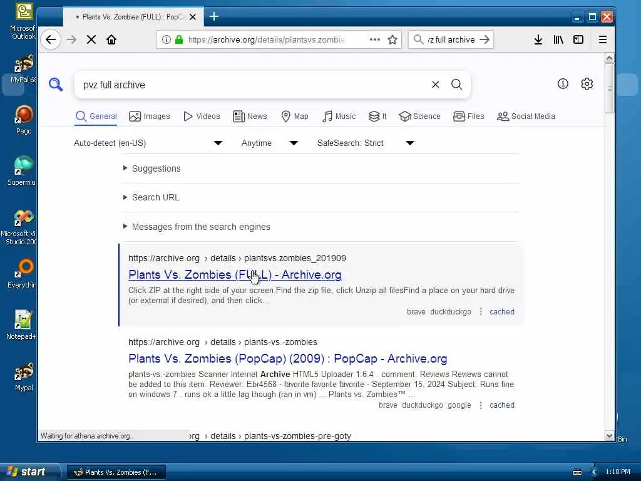Screen dimensions: 641x481
Task: Open the Notepad++ desktop shortcut
Action: pyautogui.click(x=21, y=325)
